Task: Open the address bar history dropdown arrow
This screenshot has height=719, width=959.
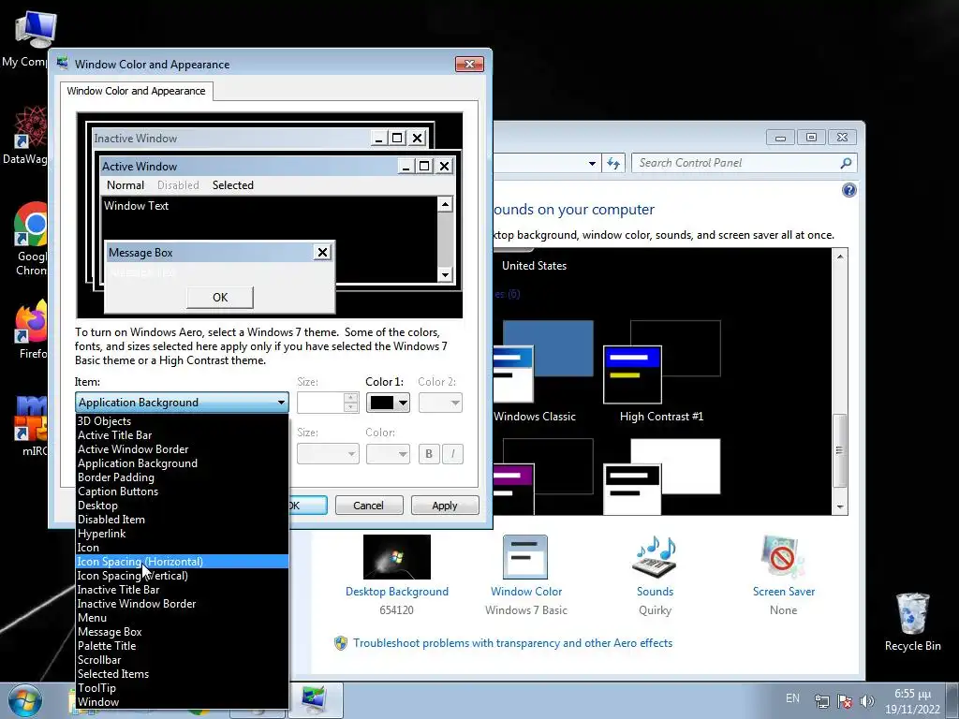Action: tap(592, 163)
